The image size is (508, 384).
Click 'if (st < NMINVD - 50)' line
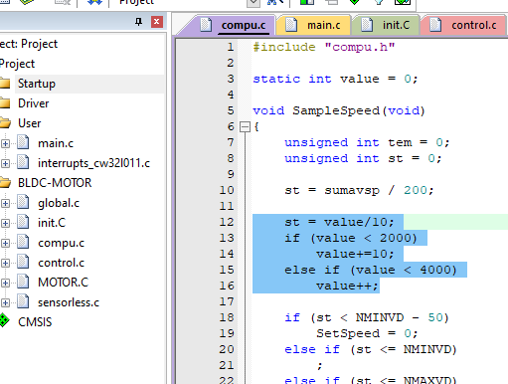click(x=367, y=317)
